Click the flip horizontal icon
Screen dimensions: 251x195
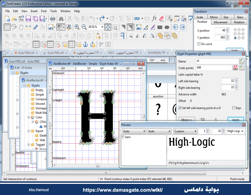(138, 36)
